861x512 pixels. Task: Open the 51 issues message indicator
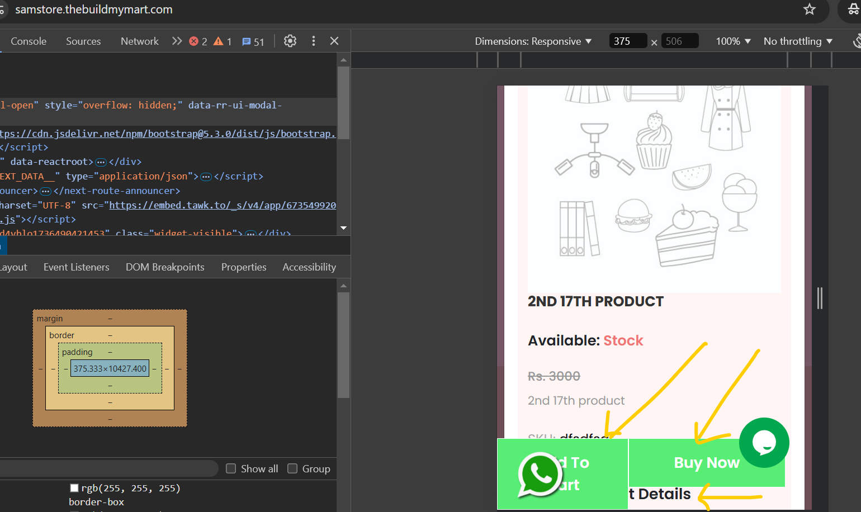pyautogui.click(x=253, y=42)
